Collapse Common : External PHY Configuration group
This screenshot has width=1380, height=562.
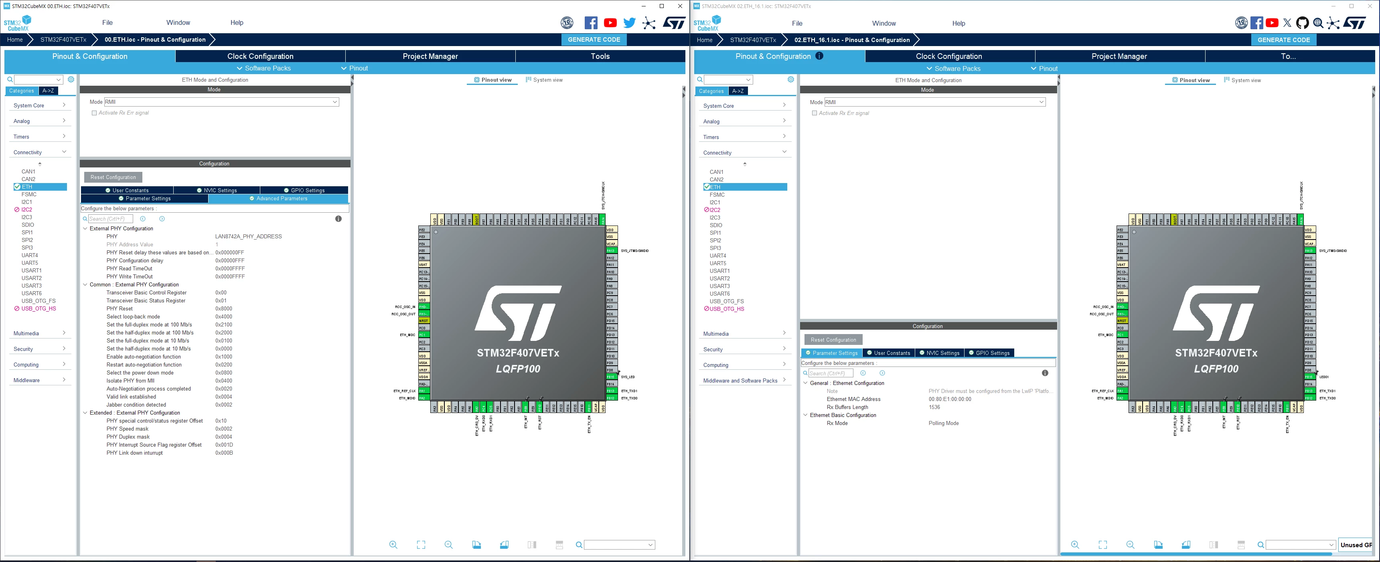point(85,285)
